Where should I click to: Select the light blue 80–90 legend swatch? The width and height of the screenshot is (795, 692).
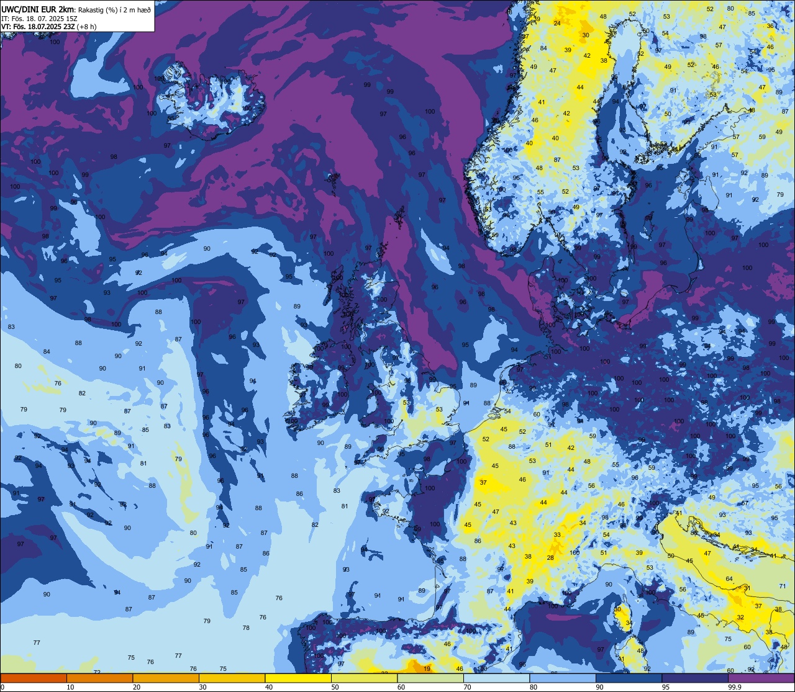click(x=563, y=678)
